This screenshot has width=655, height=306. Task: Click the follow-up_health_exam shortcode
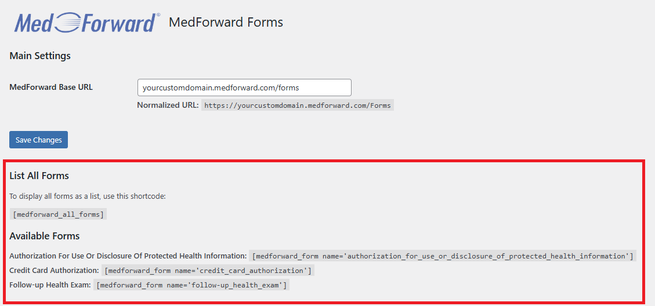191,285
